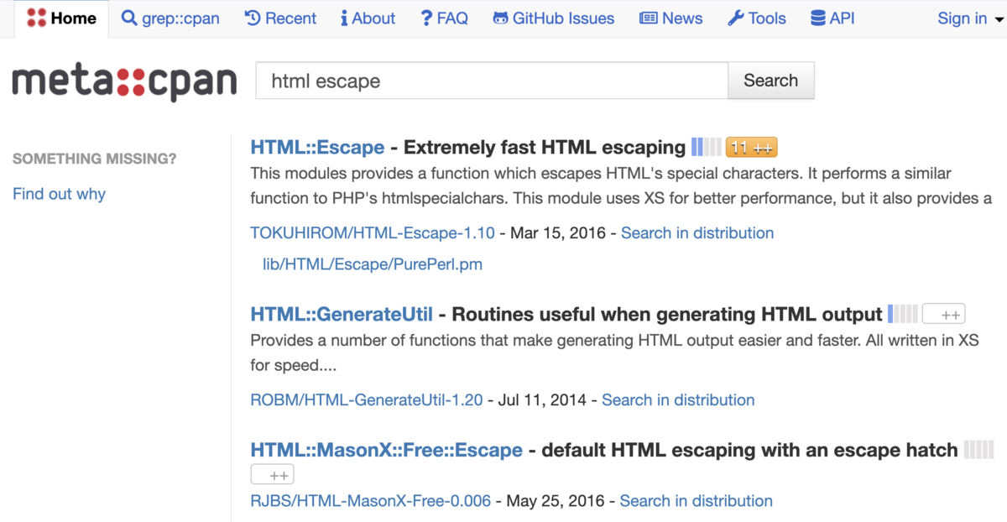Open lib/HTML/Escape/PurePerl.pm file link
The height and width of the screenshot is (522, 1007).
point(373,264)
